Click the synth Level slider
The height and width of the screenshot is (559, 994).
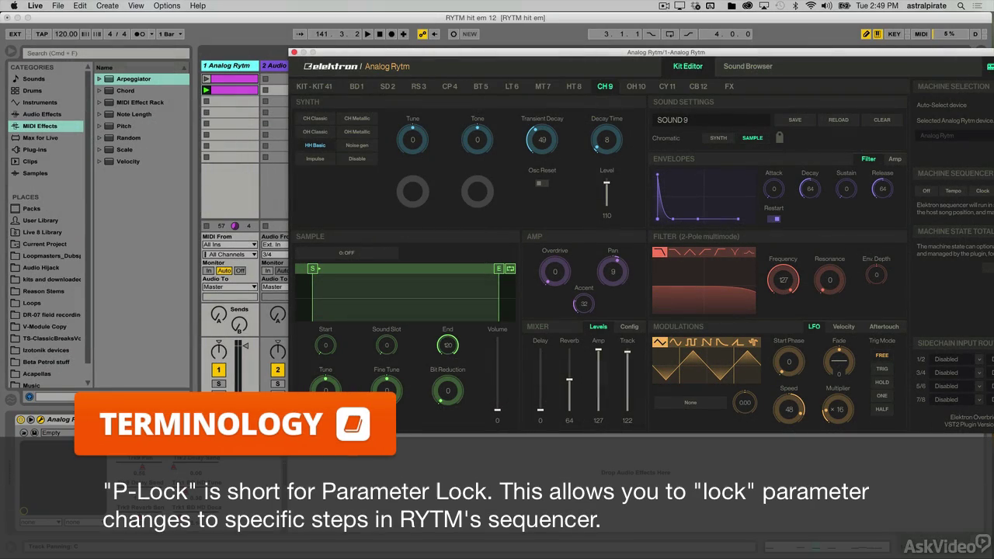(606, 193)
